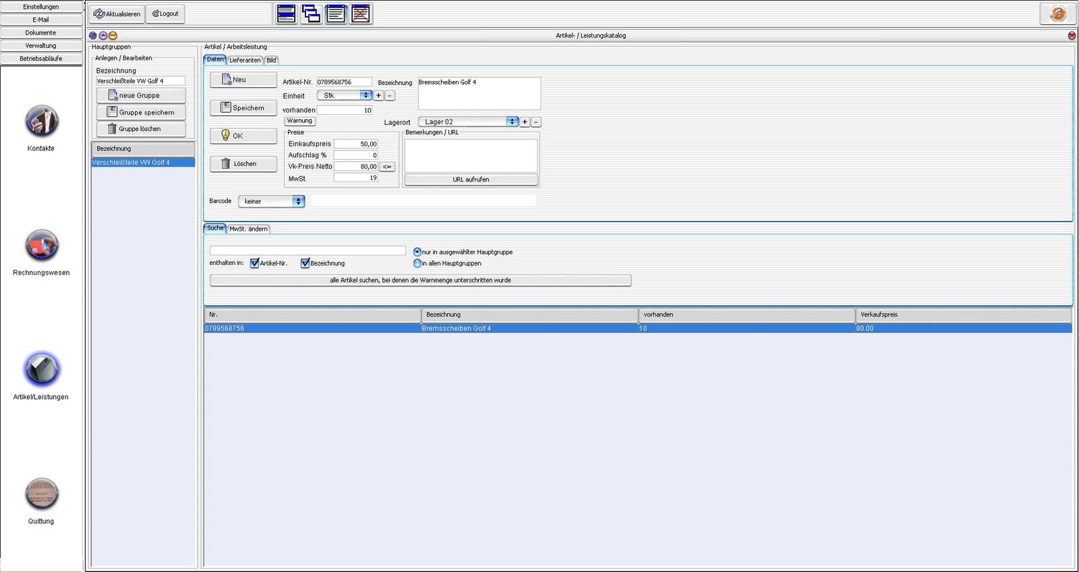Screen dimensions: 1079x572
Task: Open the Einstellungen menu
Action: pos(41,7)
